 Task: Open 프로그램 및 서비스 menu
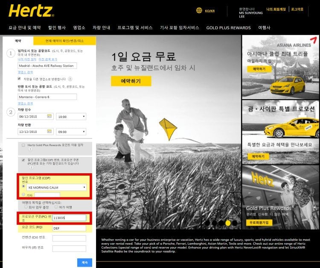(x=135, y=28)
